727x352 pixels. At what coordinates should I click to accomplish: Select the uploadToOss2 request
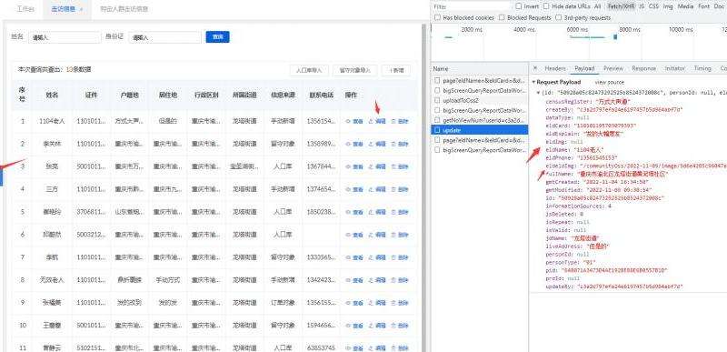(479, 100)
